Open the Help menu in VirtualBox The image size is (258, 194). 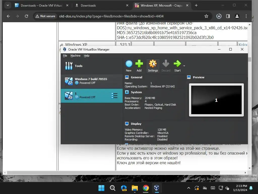[87, 56]
